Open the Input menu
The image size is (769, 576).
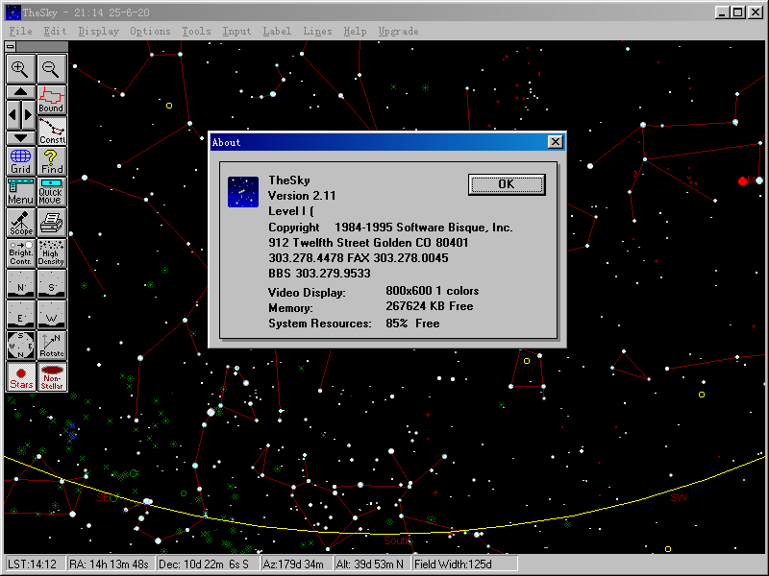click(x=236, y=32)
